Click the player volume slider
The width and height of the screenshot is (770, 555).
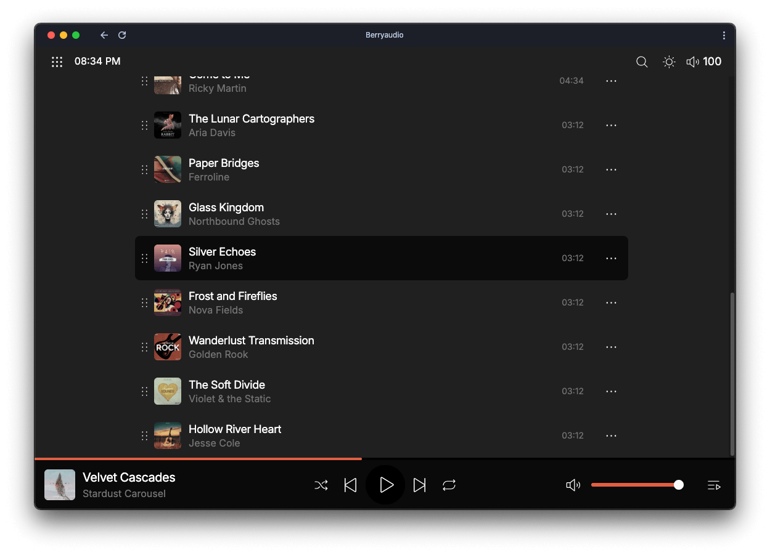tap(635, 485)
